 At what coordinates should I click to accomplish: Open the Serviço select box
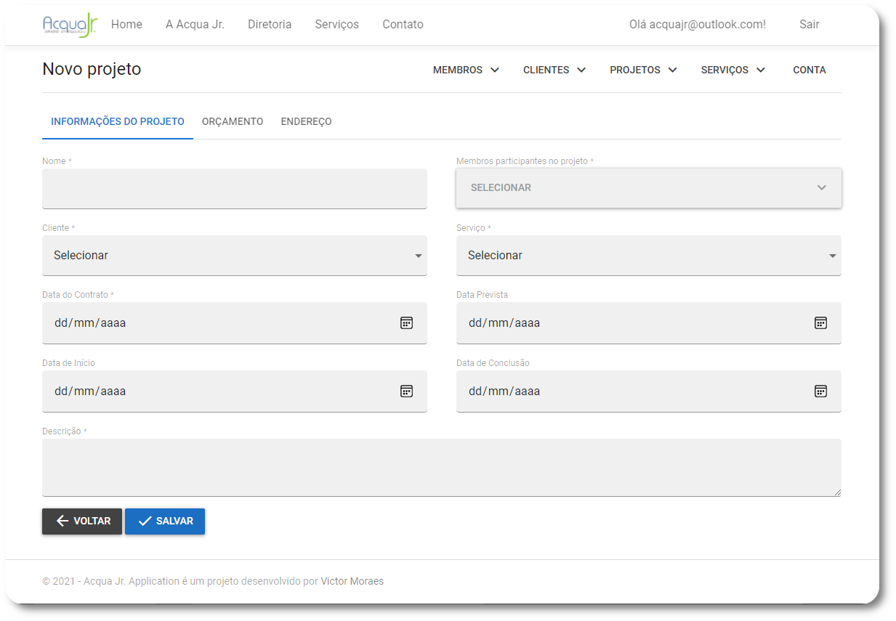648,256
